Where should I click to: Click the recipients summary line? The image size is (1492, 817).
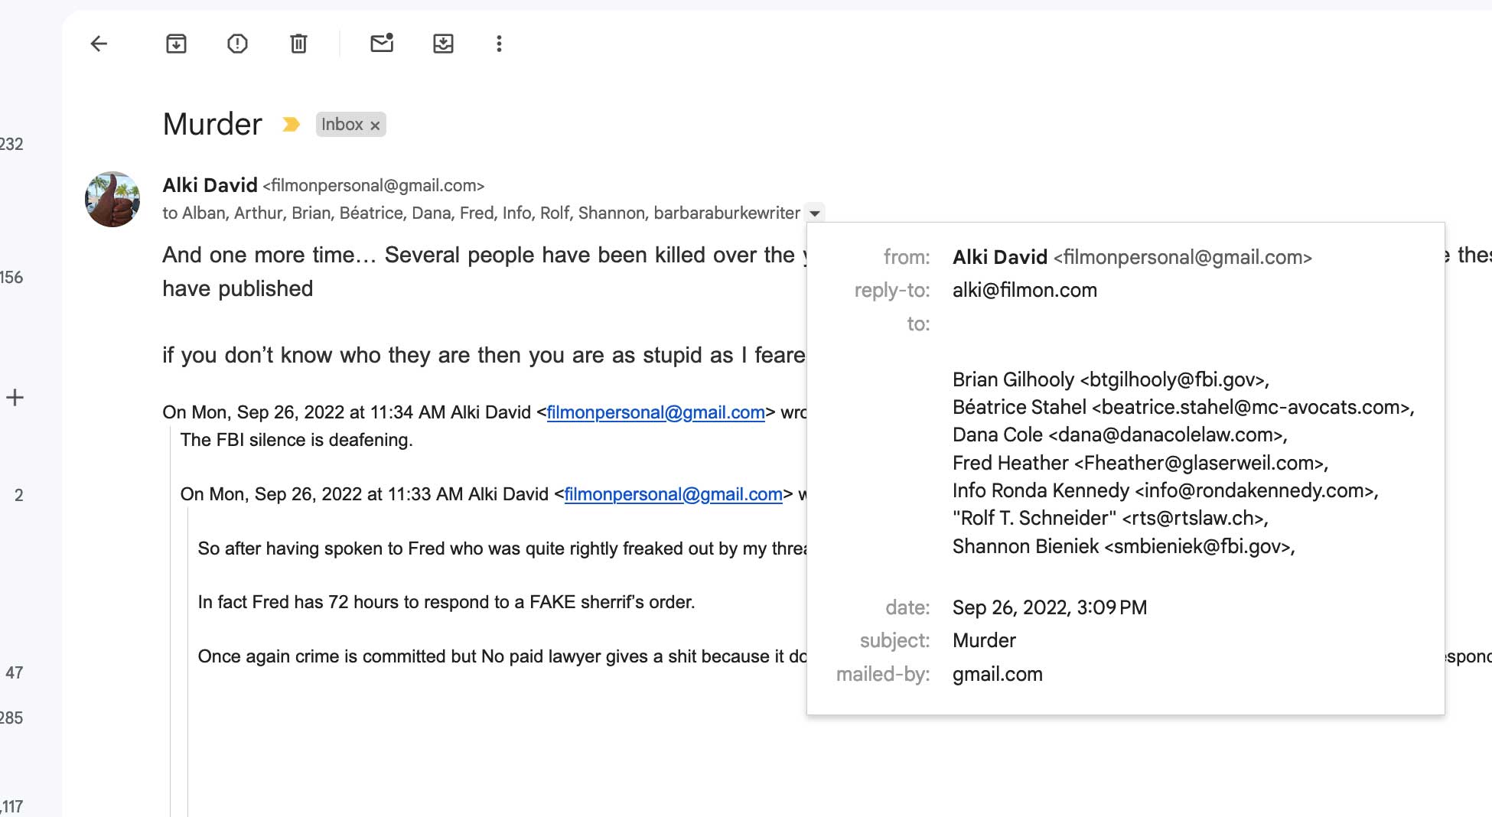(x=481, y=213)
